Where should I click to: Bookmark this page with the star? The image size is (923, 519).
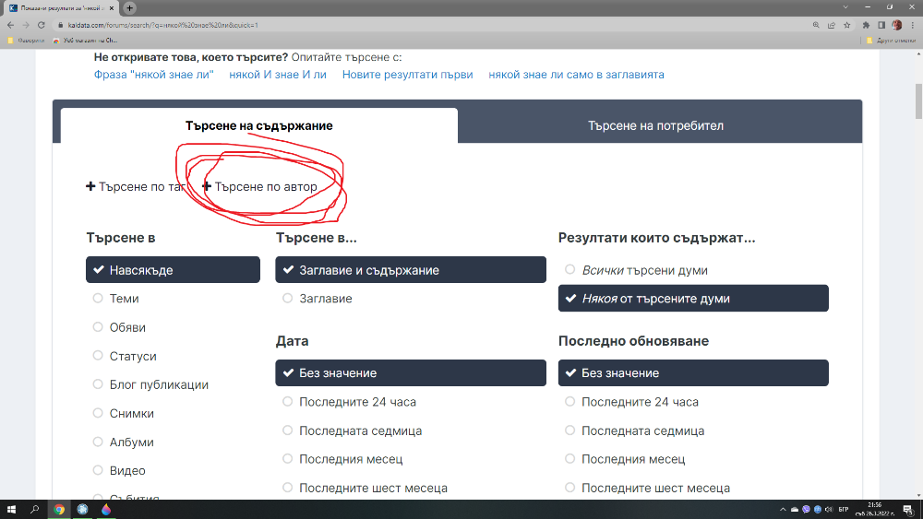coord(847,25)
